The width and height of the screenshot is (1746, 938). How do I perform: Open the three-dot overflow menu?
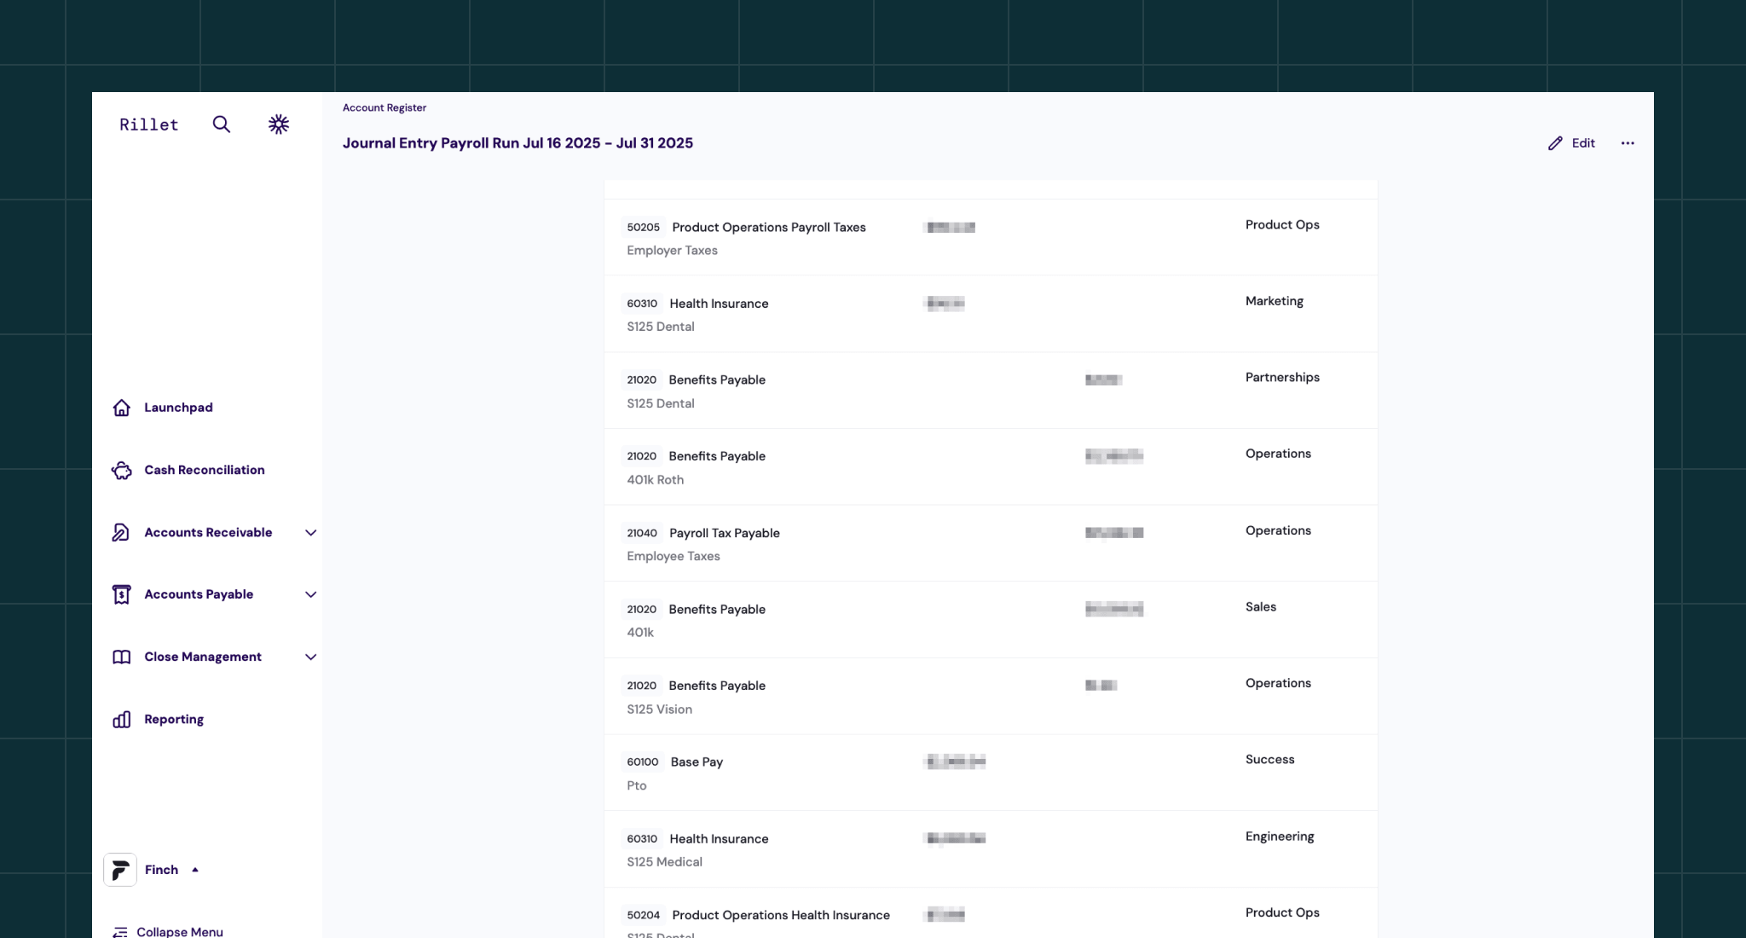tap(1627, 142)
